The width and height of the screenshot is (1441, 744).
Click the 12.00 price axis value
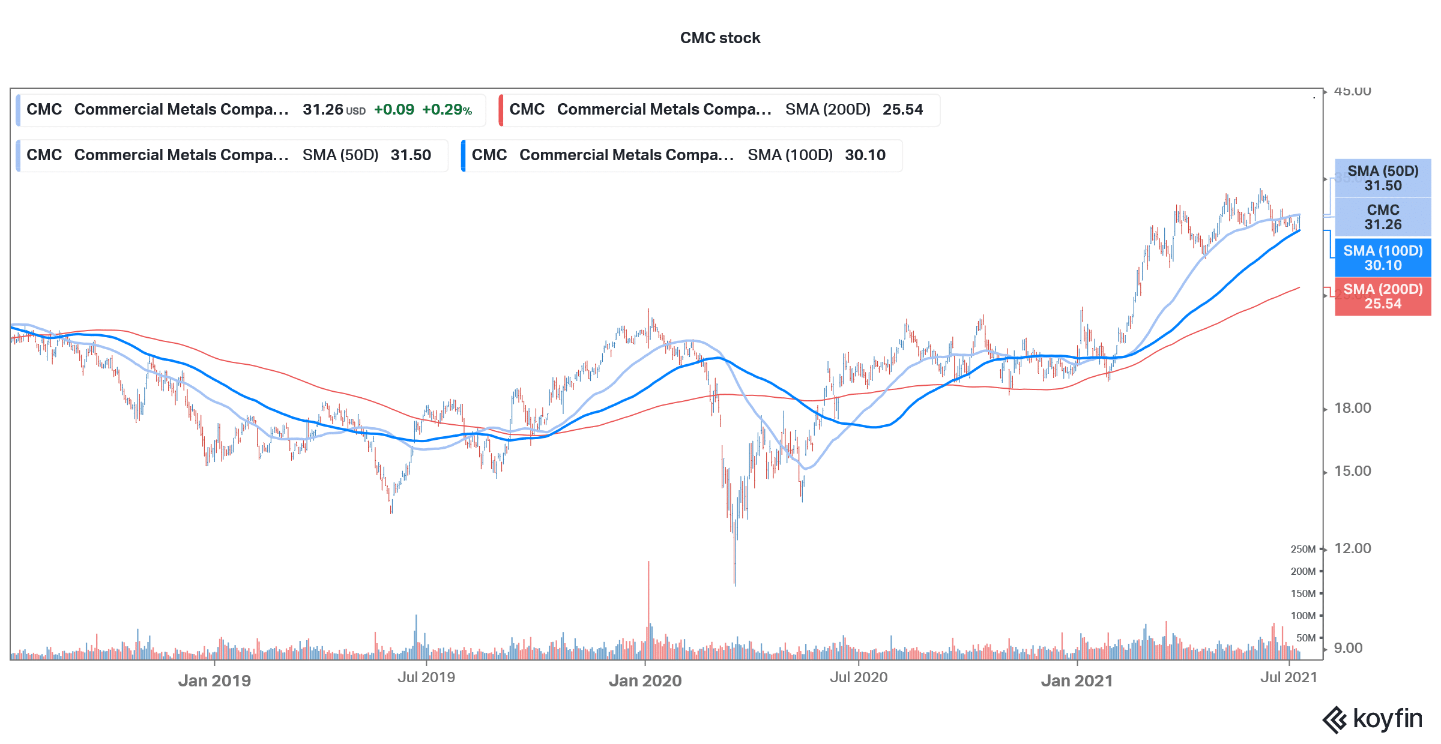point(1353,548)
